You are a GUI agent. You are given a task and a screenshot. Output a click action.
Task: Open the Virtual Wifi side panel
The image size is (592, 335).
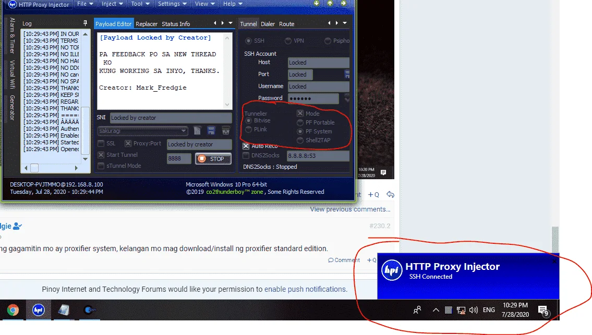tap(12, 75)
